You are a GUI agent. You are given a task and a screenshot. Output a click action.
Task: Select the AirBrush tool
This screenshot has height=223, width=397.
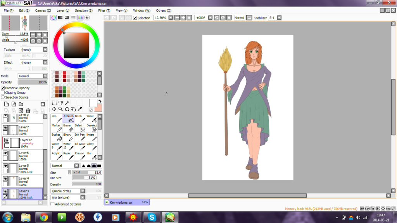[x=68, y=119]
